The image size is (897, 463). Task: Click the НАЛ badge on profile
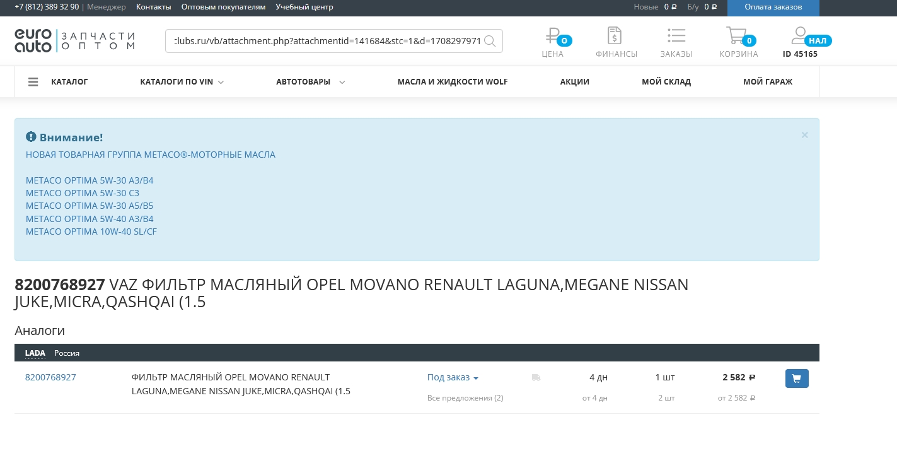pos(818,41)
